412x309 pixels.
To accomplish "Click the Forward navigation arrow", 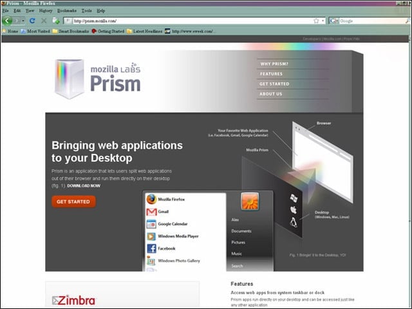I will click(17, 21).
